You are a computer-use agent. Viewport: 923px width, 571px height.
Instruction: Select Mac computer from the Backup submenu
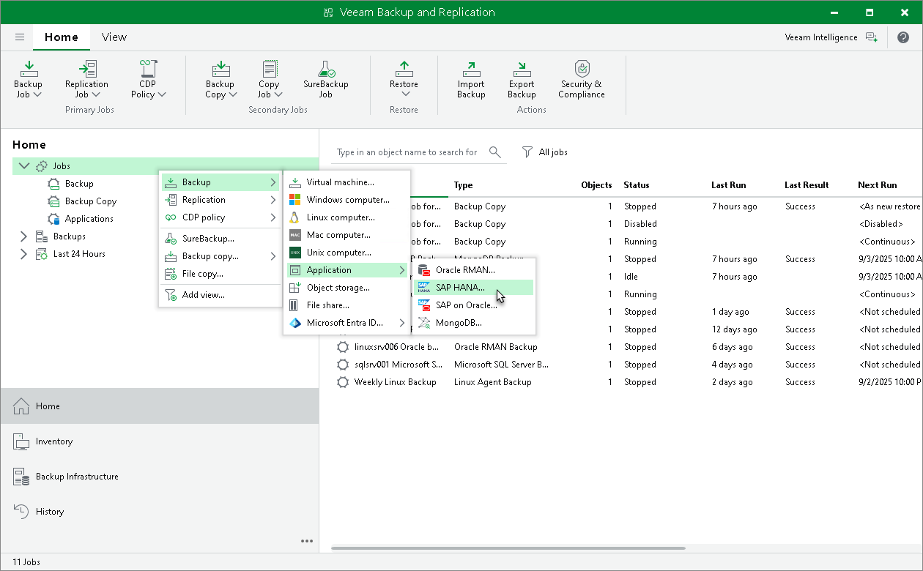click(346, 235)
